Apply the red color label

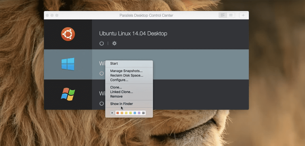pyautogui.click(x=117, y=113)
